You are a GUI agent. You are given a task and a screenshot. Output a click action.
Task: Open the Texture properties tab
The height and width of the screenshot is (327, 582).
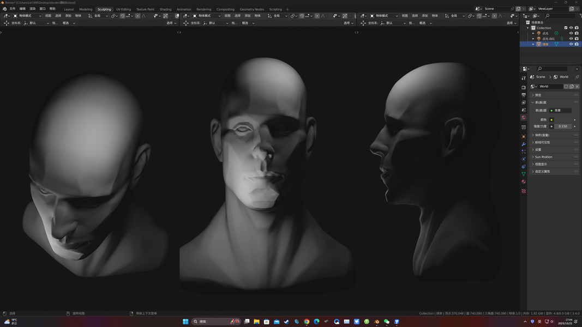point(523,191)
